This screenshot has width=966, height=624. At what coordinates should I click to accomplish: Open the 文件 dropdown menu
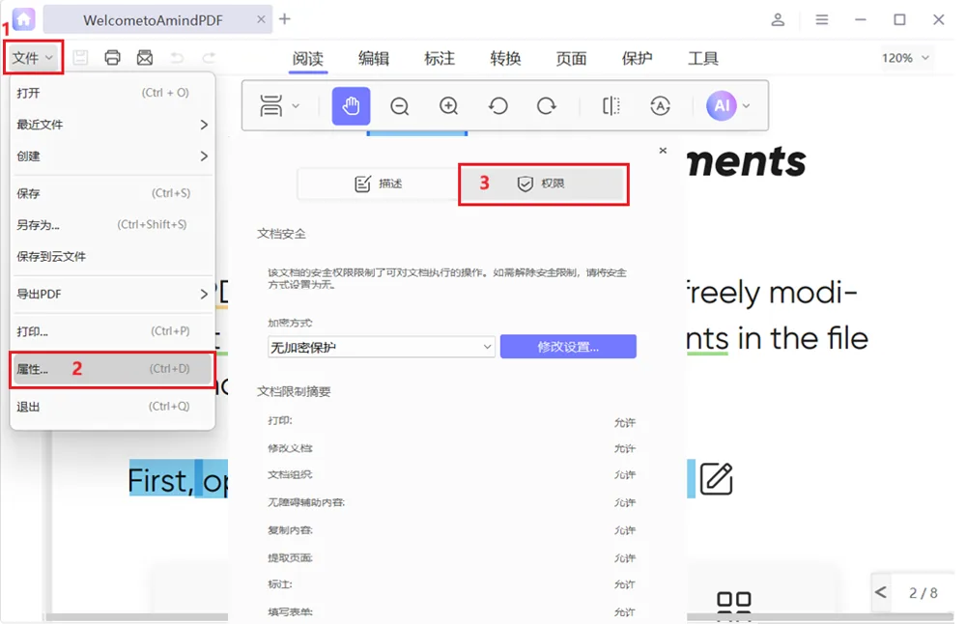coord(33,58)
